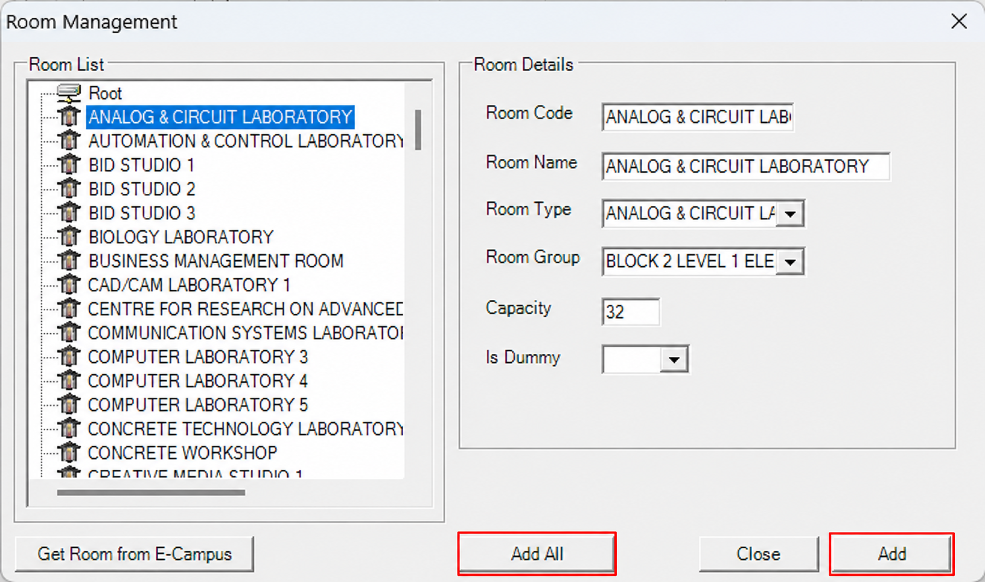985x582 pixels.
Task: Select the Root node label
Action: pyautogui.click(x=105, y=94)
